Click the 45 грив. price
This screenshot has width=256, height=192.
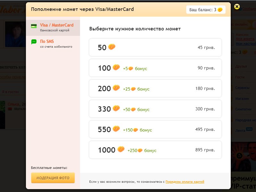206,47
